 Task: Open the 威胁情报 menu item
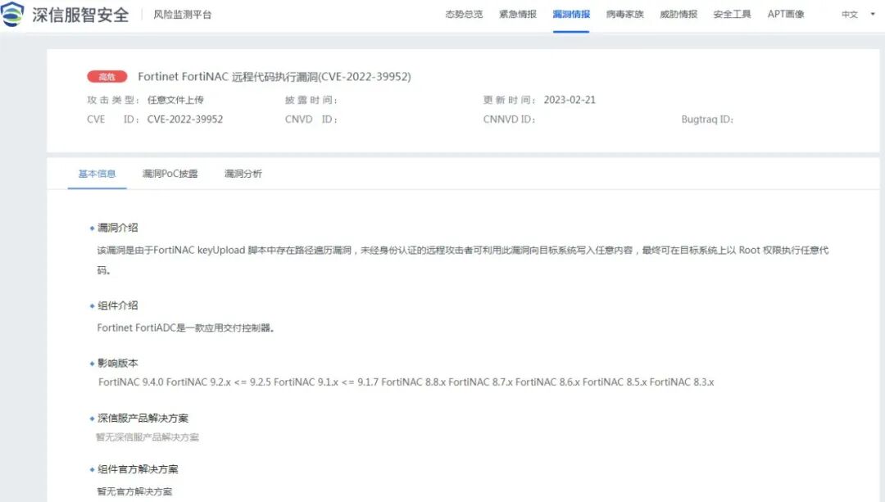(678, 14)
